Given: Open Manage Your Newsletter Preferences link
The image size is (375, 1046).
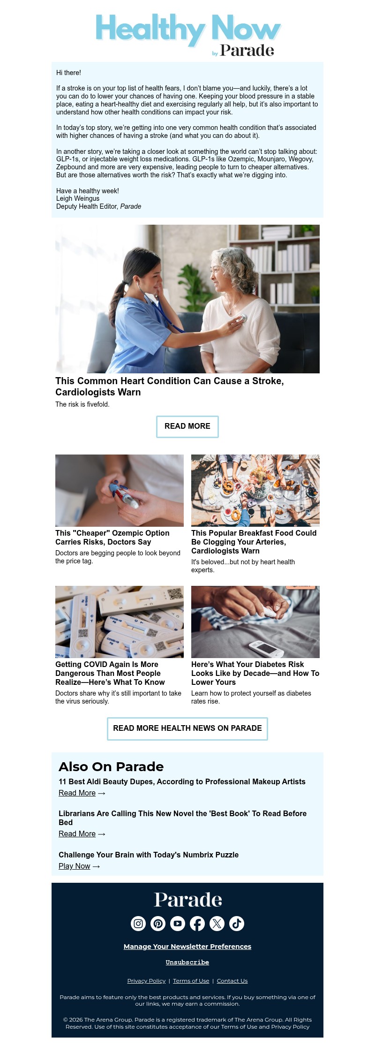Looking at the screenshot, I should 187,946.
